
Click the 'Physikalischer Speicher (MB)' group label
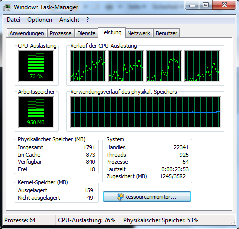(52, 139)
